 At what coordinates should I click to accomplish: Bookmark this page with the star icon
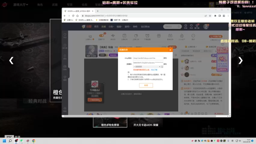click(210, 16)
